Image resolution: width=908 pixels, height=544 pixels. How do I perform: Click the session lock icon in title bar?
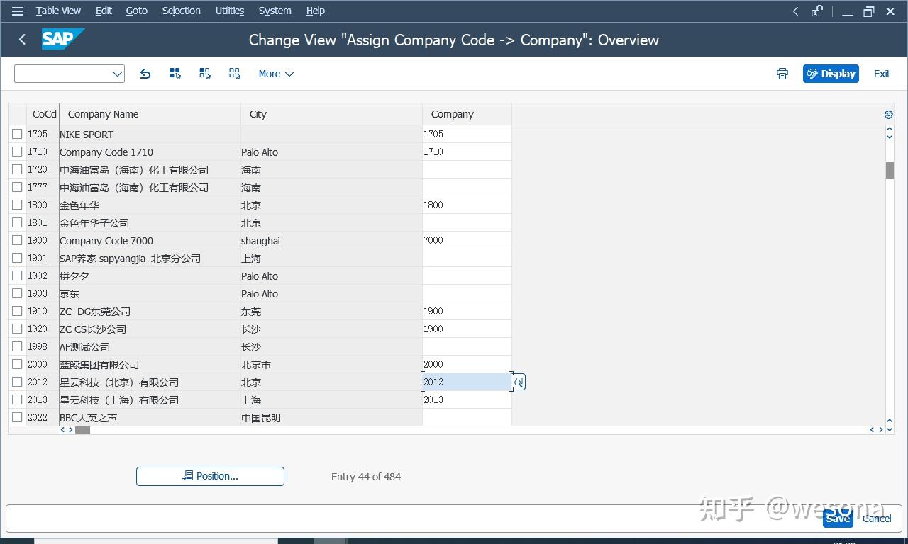pos(816,11)
